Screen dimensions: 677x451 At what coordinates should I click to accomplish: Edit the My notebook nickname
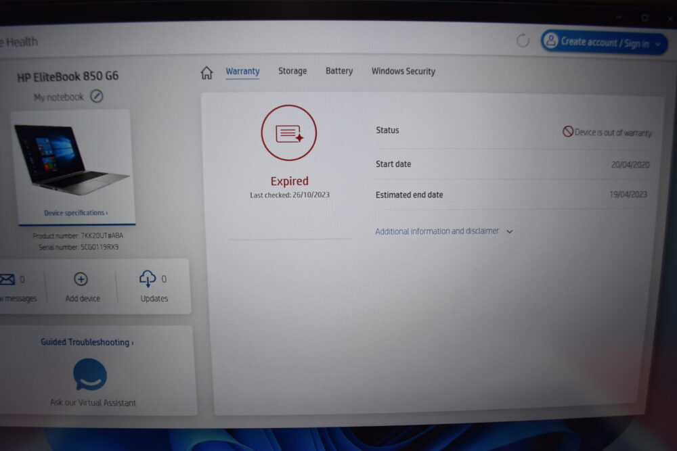pyautogui.click(x=97, y=96)
